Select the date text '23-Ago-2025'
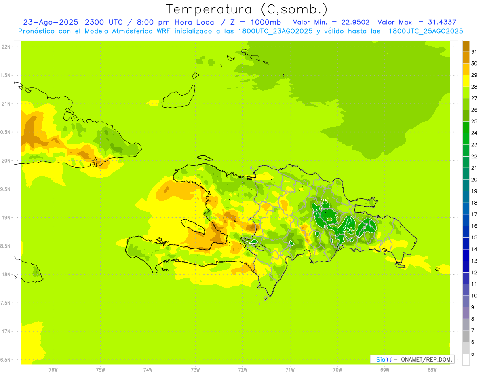This screenshot has width=485, height=375. coord(51,22)
